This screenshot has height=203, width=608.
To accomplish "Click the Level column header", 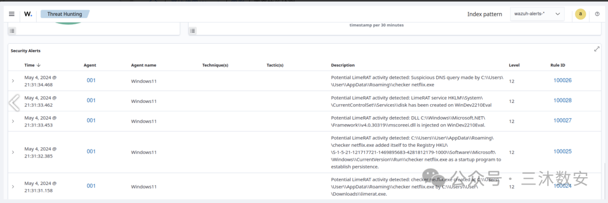I will (x=514, y=65).
